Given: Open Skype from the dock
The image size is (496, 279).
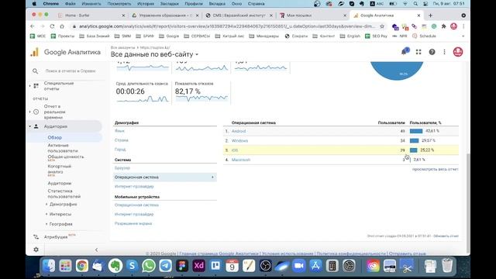Looking at the screenshot, I should click(132, 265).
